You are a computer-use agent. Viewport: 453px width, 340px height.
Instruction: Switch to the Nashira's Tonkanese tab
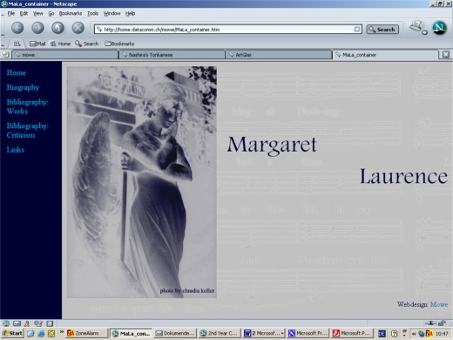(172, 55)
